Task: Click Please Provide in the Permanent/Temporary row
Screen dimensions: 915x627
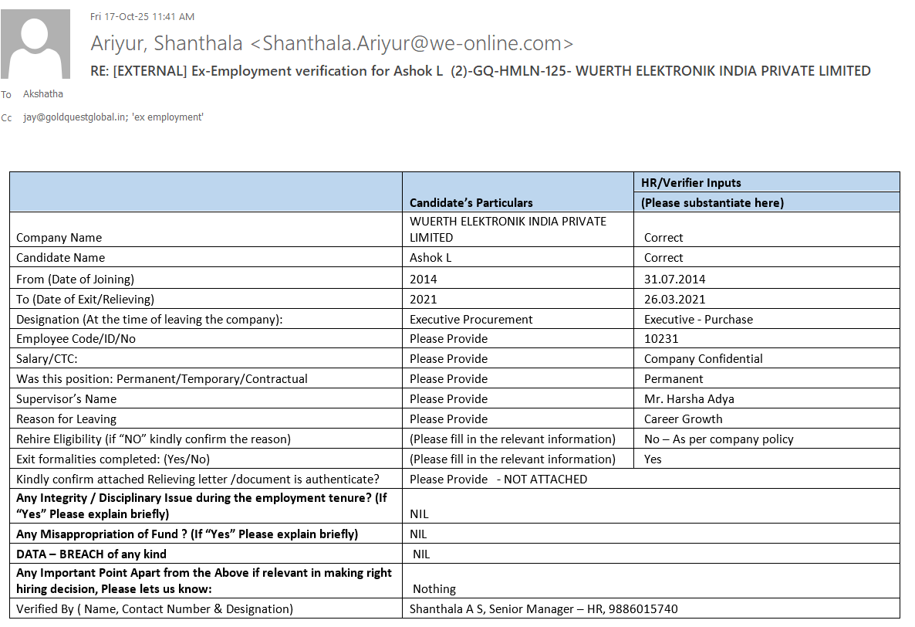Action: [449, 378]
